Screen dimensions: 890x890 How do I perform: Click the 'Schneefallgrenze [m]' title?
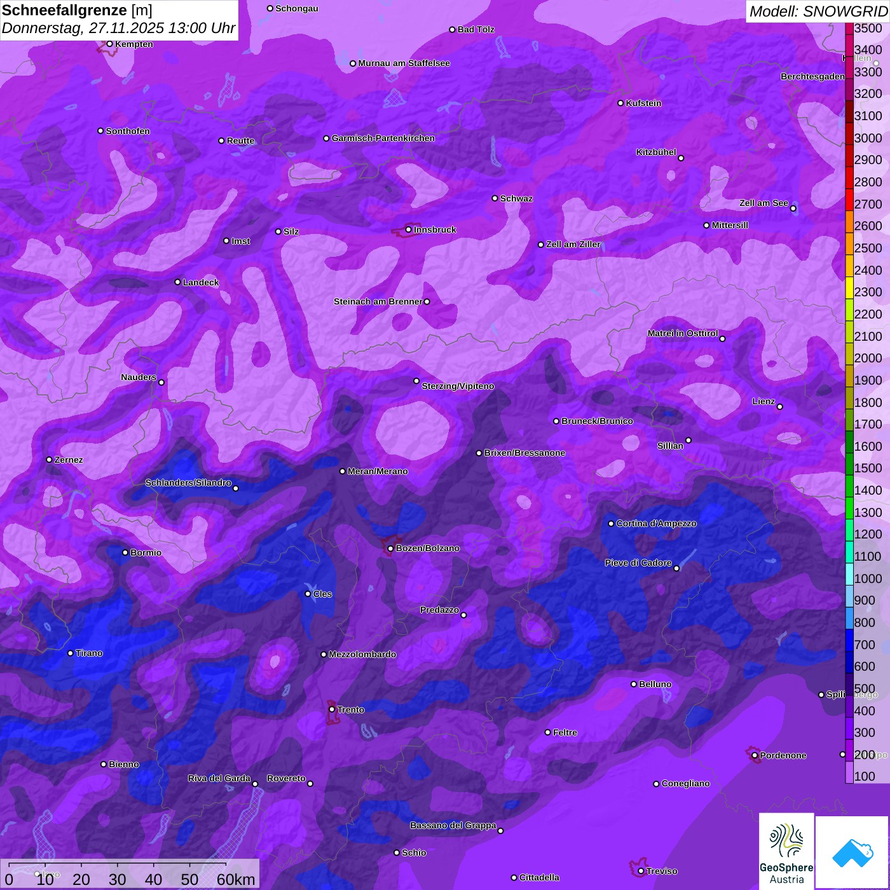click(x=77, y=10)
